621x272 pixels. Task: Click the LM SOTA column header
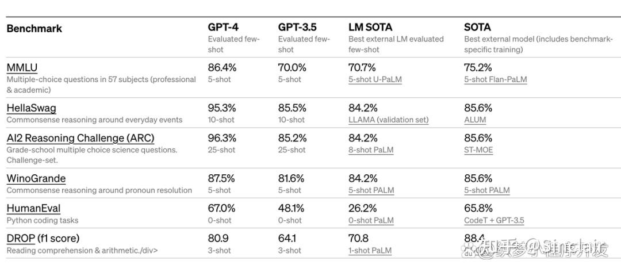pyautogui.click(x=370, y=27)
